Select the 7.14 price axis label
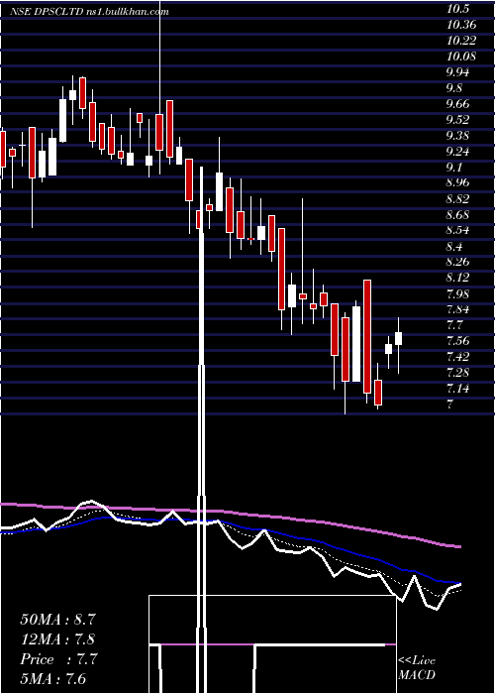Image resolution: width=495 pixels, height=694 pixels. 458,389
